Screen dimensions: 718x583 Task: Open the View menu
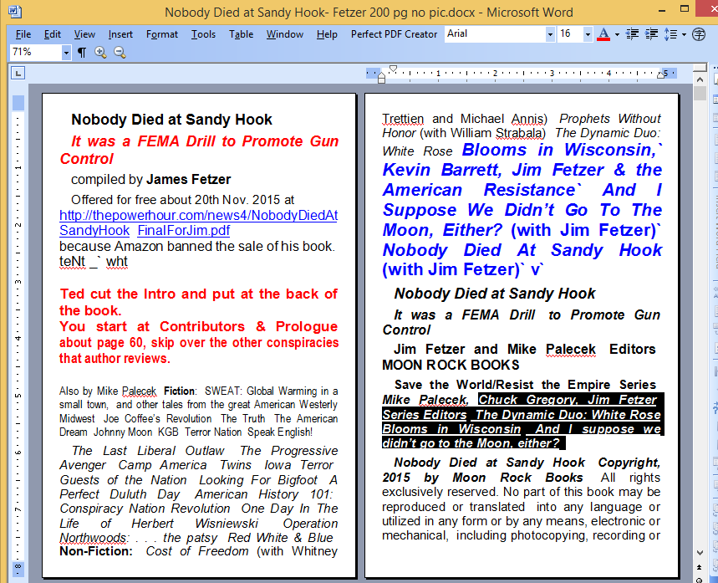(84, 34)
